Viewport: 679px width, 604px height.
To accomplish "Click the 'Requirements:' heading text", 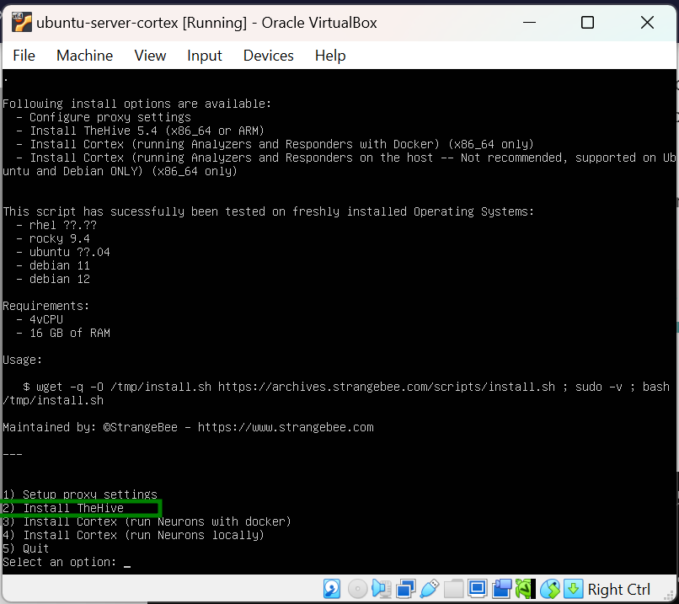I will tap(45, 306).
